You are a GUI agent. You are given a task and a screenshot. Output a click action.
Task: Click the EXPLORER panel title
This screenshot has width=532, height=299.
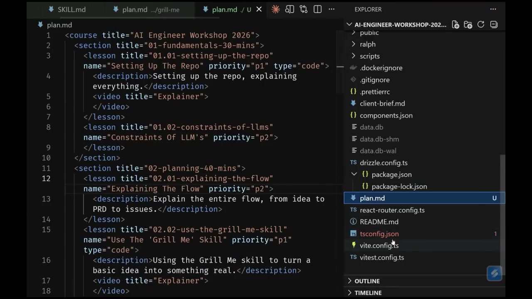(368, 9)
